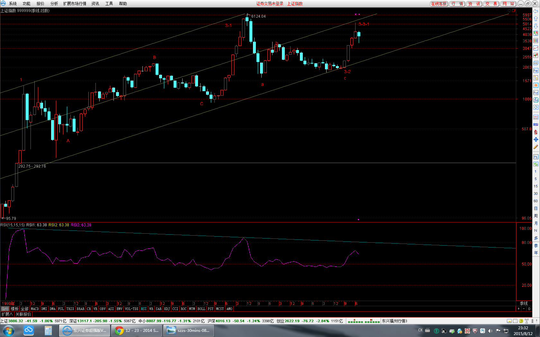Open the 功能 menu

click(x=27, y=4)
